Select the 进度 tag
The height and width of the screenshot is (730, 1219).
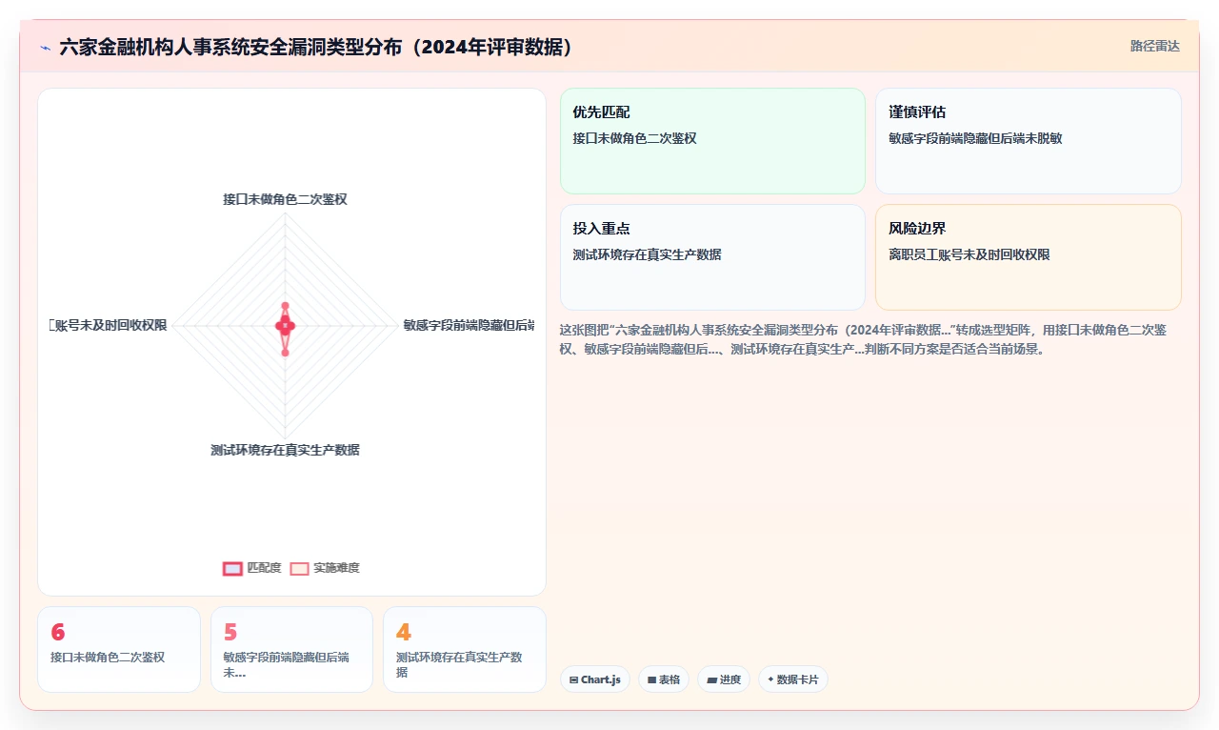[x=724, y=679]
